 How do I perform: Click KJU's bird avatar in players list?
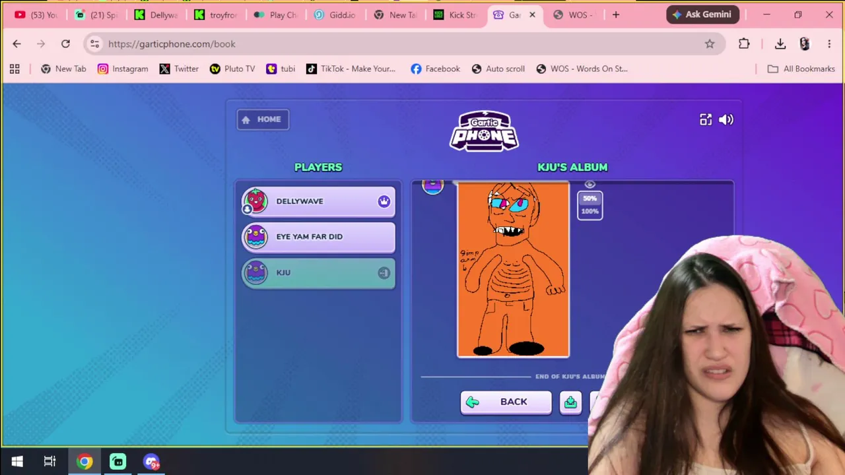click(255, 272)
